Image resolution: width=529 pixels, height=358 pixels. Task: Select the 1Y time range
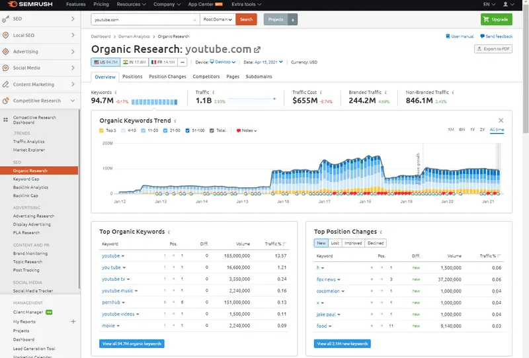tap(473, 130)
